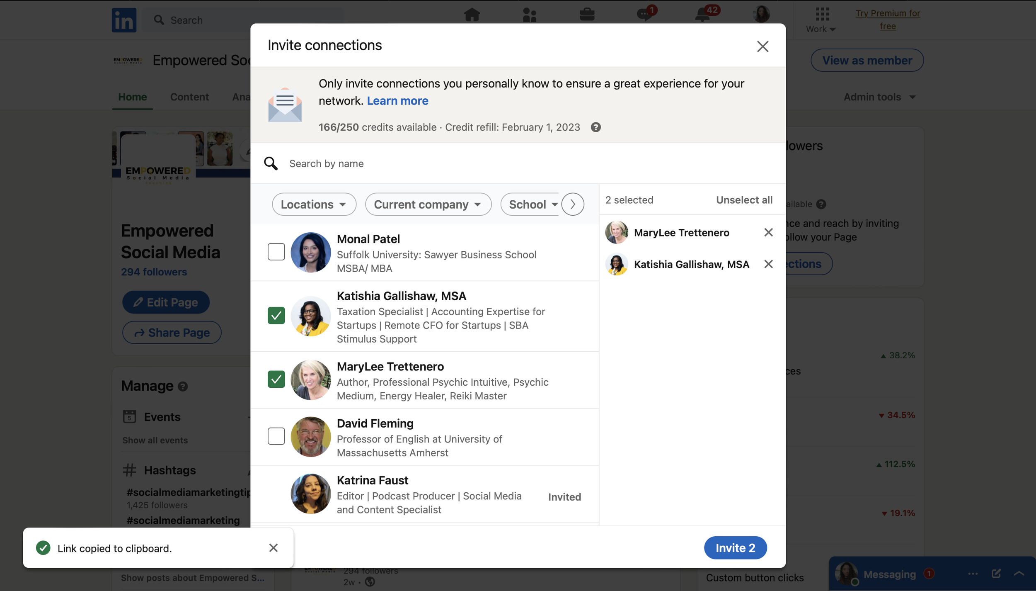This screenshot has width=1036, height=591.
Task: Click compose new message icon in Messaging
Action: [x=996, y=574]
